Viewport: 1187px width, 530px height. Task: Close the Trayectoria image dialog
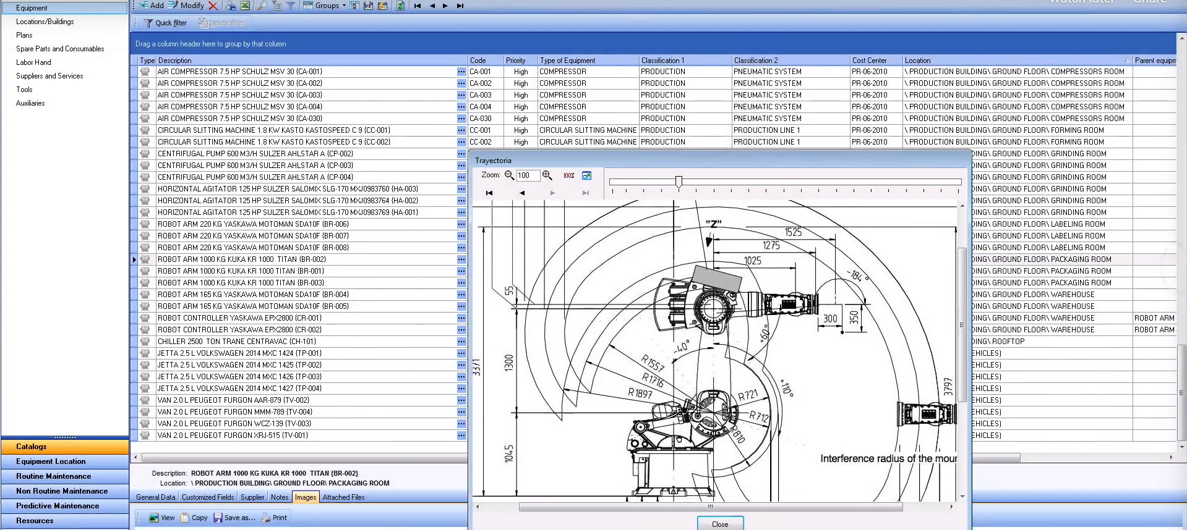point(720,524)
